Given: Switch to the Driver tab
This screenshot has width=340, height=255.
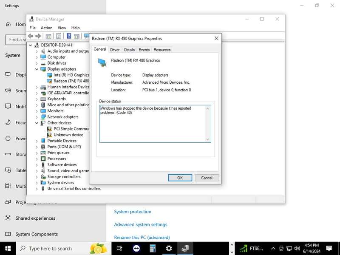Looking at the screenshot, I should point(115,50).
